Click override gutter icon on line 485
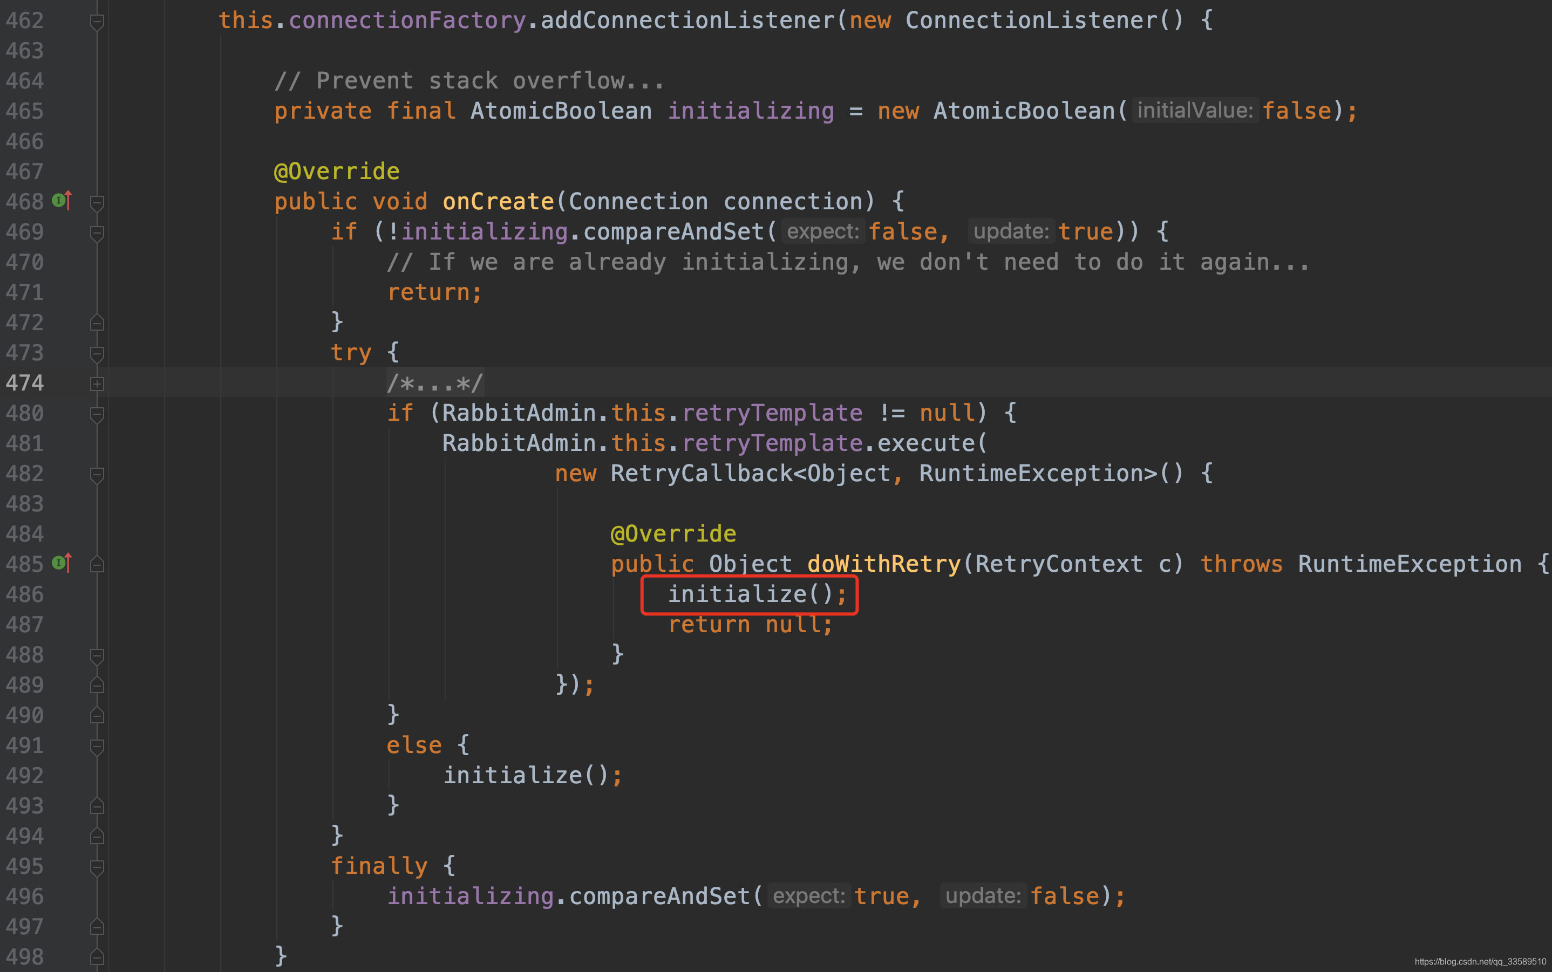The image size is (1552, 972). [62, 564]
